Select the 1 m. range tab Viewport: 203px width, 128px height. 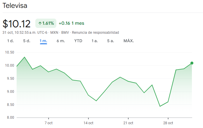pos(43,41)
